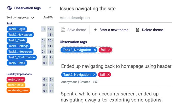Select the Task7_Email tag
This screenshot has width=178, height=111.
click(x=17, y=63)
